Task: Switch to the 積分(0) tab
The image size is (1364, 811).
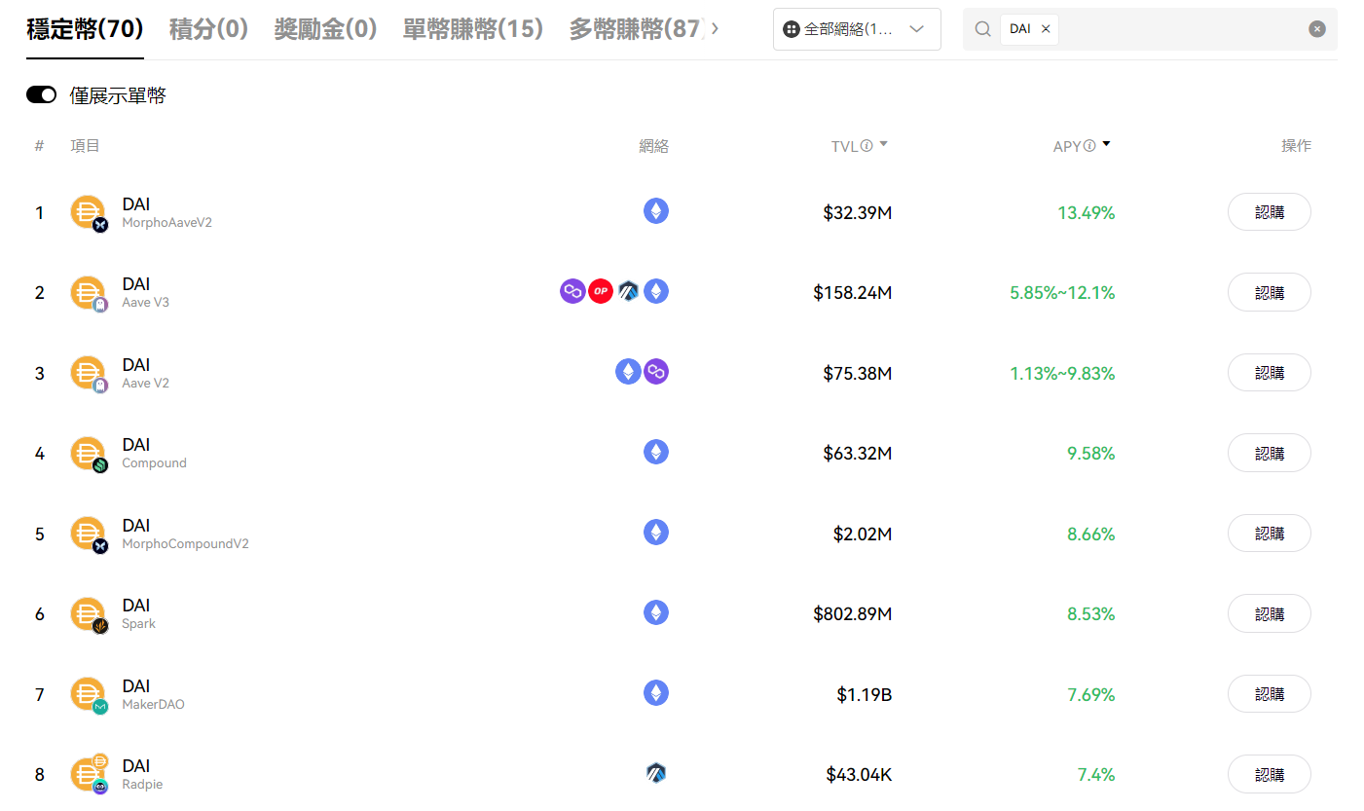Action: [208, 29]
